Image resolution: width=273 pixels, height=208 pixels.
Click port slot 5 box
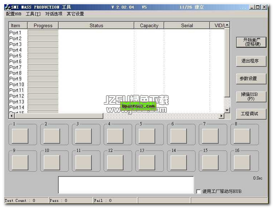pos(147,136)
